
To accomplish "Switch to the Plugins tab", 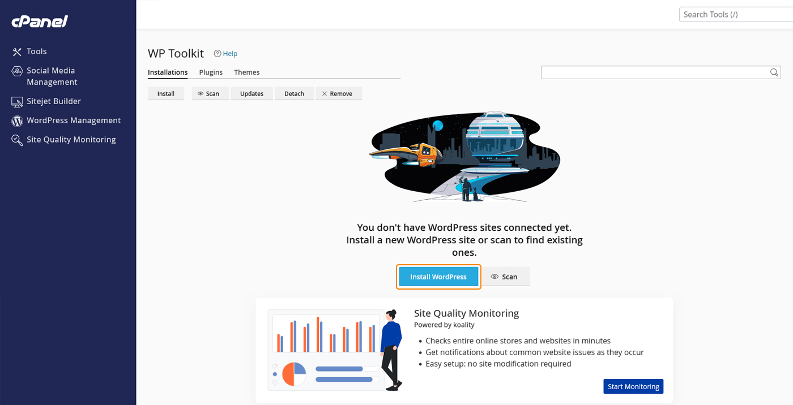I will (x=211, y=72).
